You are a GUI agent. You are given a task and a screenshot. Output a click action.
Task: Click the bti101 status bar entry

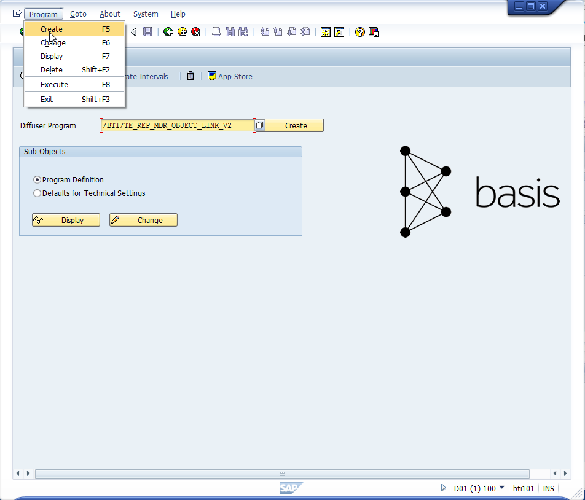pyautogui.click(x=523, y=488)
